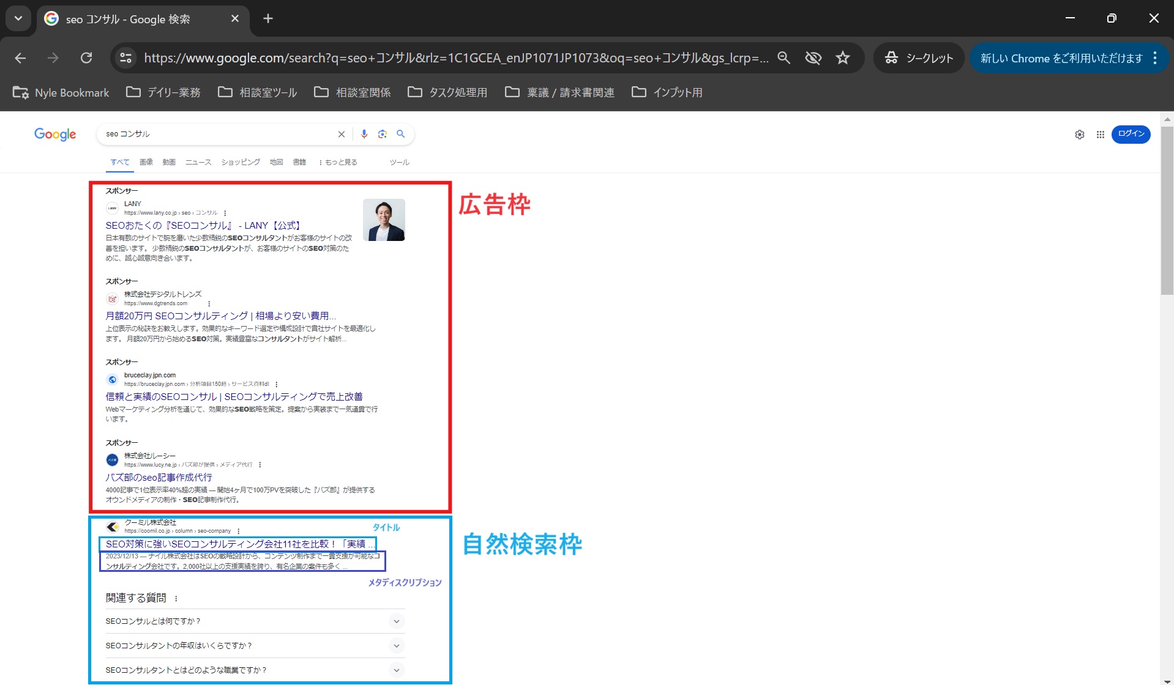Click the Google logo
The height and width of the screenshot is (685, 1174).
[55, 135]
